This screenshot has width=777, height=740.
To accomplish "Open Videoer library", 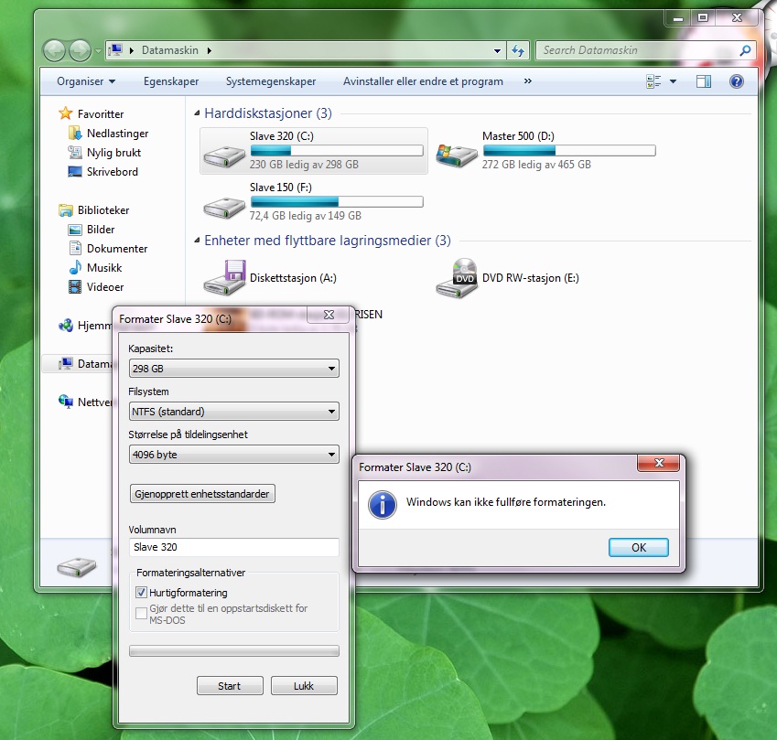I will tap(105, 287).
